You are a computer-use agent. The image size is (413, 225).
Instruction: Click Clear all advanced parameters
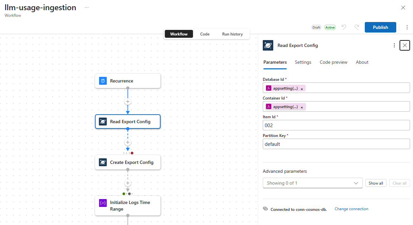400,183
